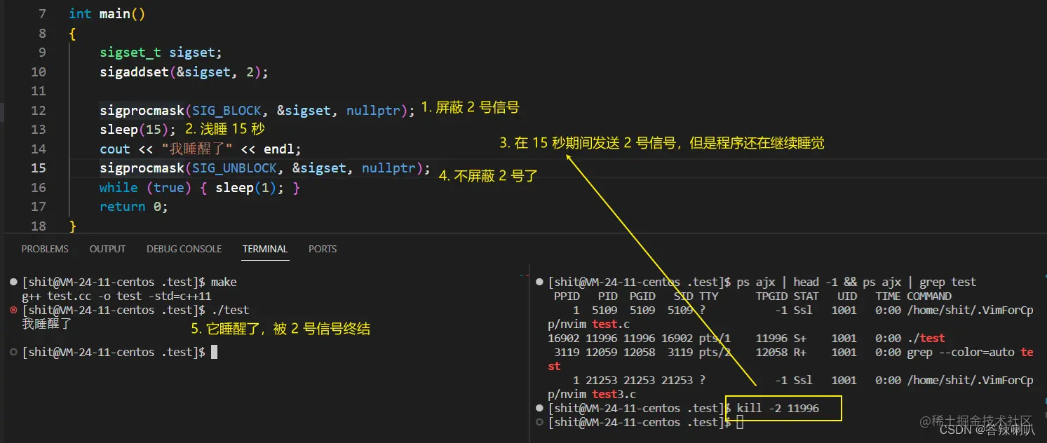Click the 'return 0;' statement
Viewport: 1047px width, 443px height.
(134, 206)
